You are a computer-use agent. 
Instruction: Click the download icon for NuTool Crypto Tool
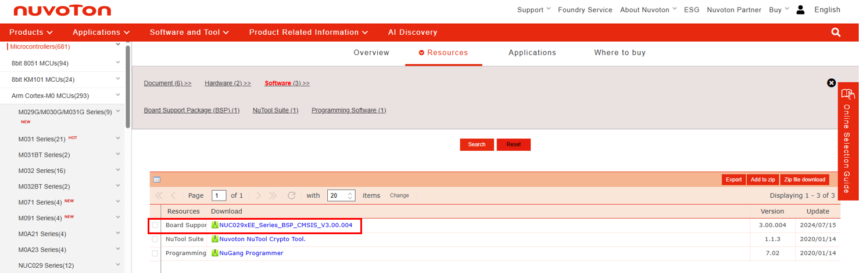(214, 239)
